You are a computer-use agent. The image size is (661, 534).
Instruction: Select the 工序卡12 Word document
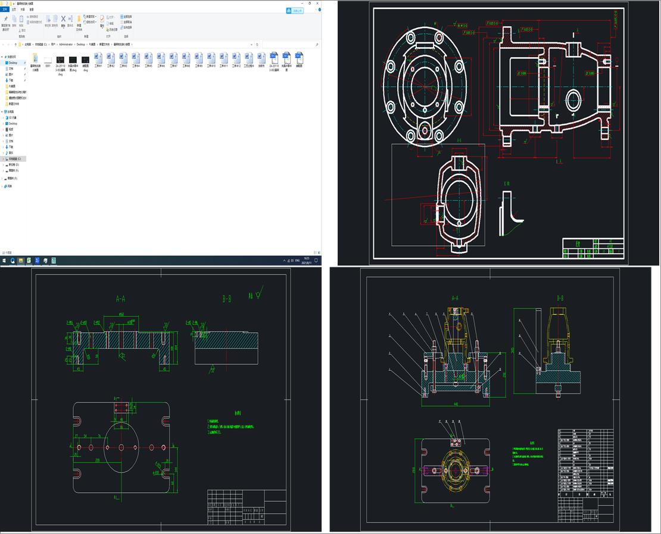tap(236, 60)
